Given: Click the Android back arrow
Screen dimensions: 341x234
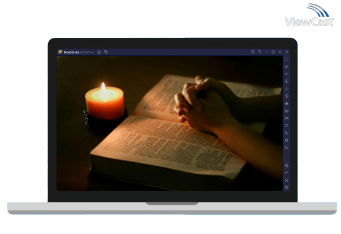Looking at the screenshot, I should (287, 173).
